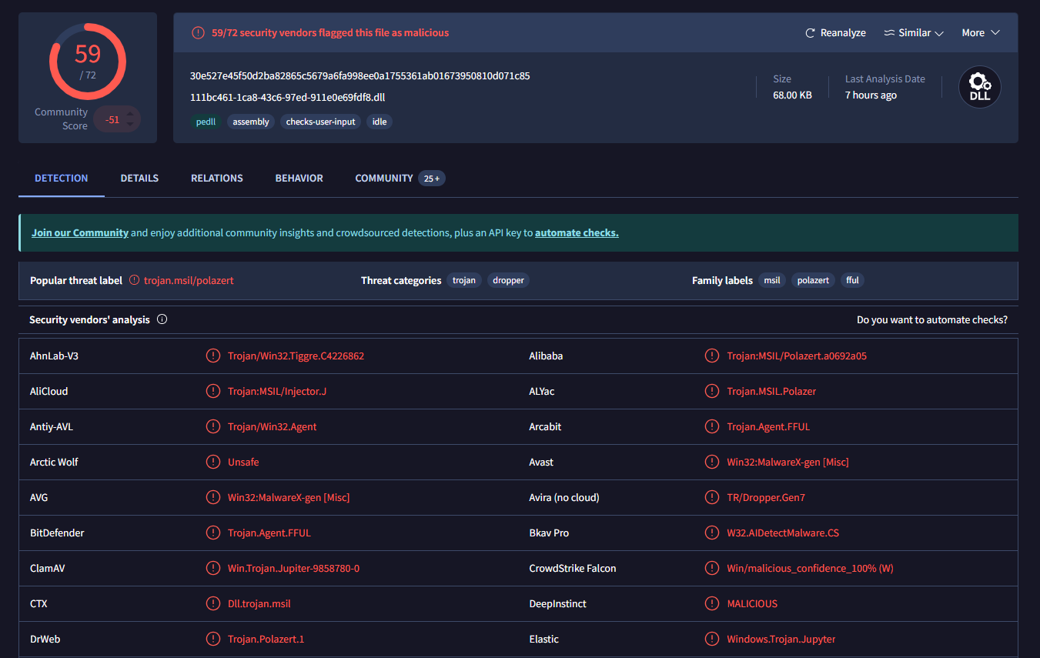Click the trojan threat category chip

point(464,280)
